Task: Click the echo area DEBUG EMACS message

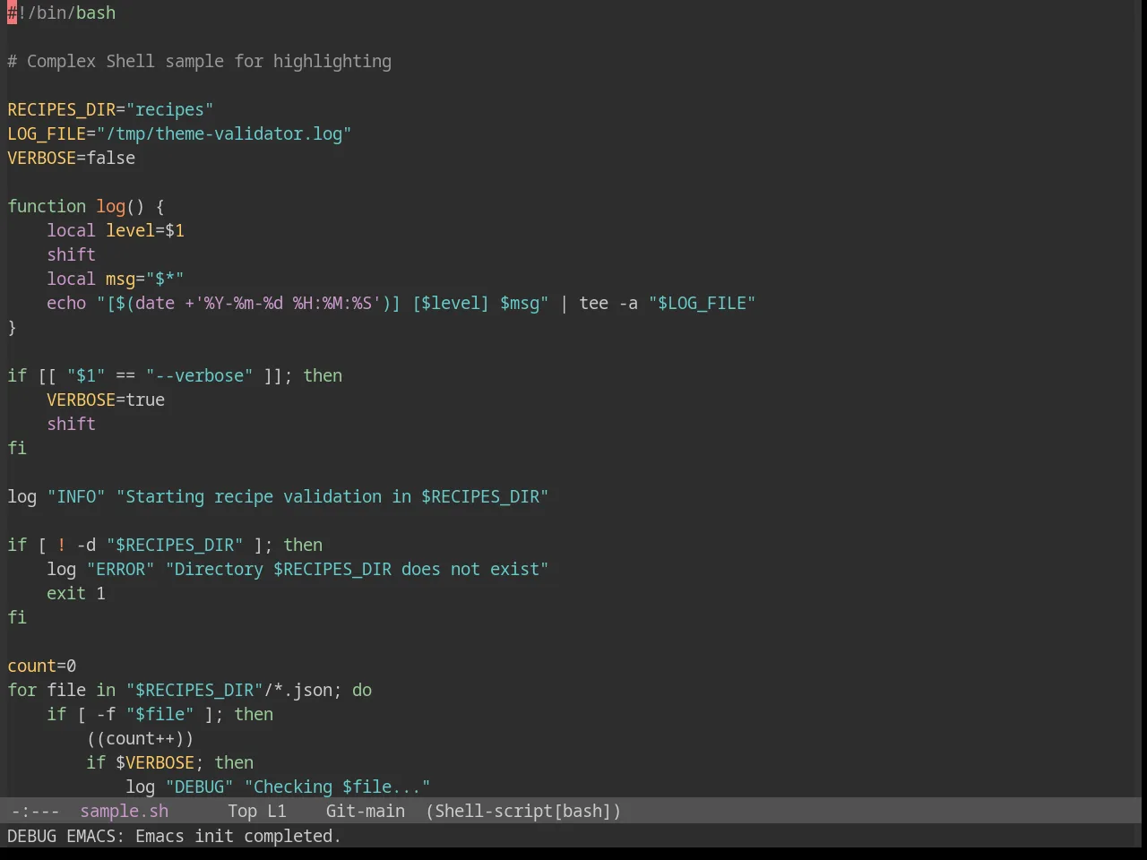Action: (x=174, y=836)
